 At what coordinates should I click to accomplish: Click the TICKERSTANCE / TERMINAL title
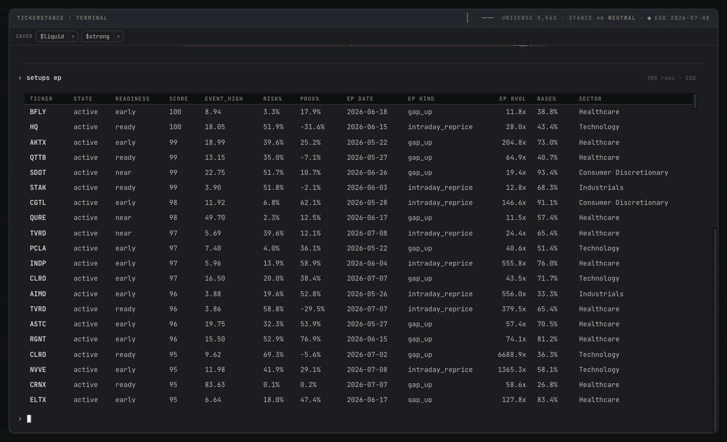coord(62,18)
